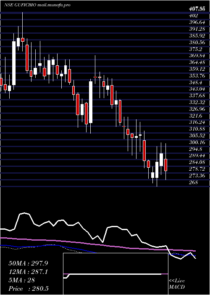Image resolution: width=210 pixels, height=295 pixels.
Task: Click the 375.2 price axis label
Action: (x=197, y=49)
